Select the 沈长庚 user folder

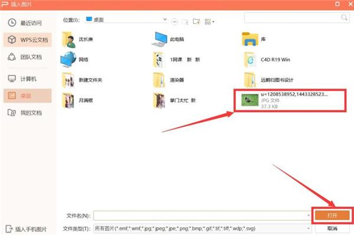78,40
